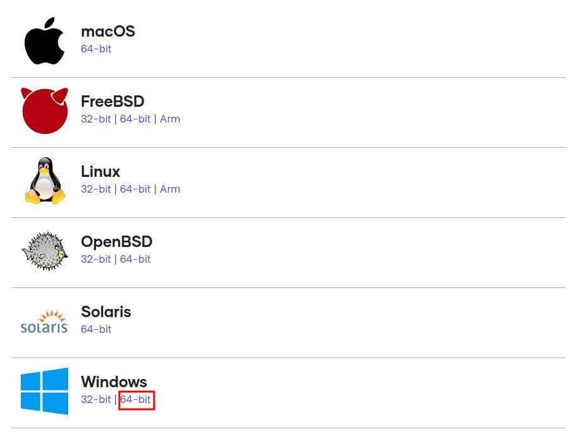This screenshot has width=576, height=439.
Task: Download the FreeBSD 32-bit build
Action: pyautogui.click(x=96, y=119)
